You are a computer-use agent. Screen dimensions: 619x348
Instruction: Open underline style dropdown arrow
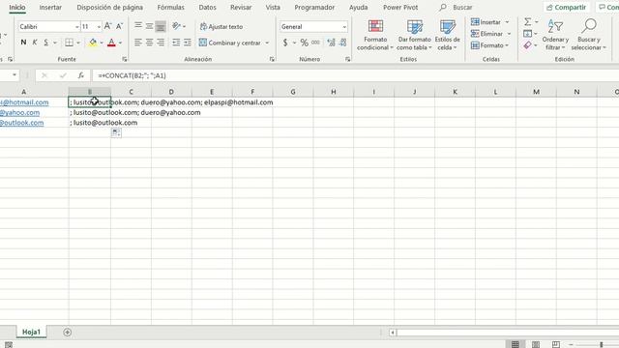click(55, 43)
